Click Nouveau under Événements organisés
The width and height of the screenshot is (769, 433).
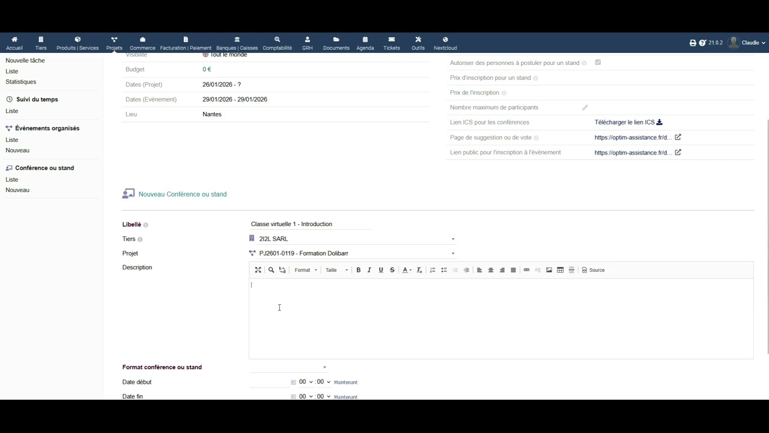tap(17, 150)
